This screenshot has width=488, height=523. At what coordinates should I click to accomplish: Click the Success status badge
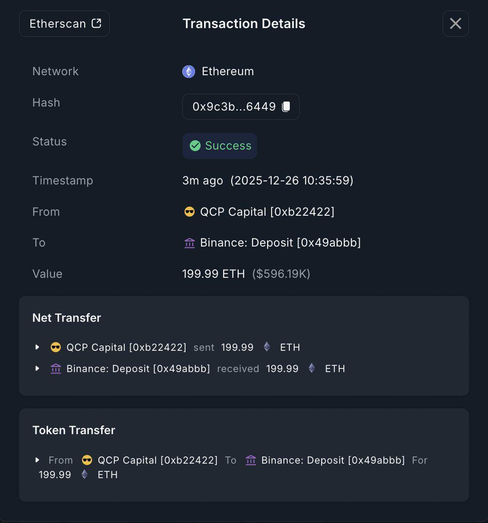[x=220, y=145]
